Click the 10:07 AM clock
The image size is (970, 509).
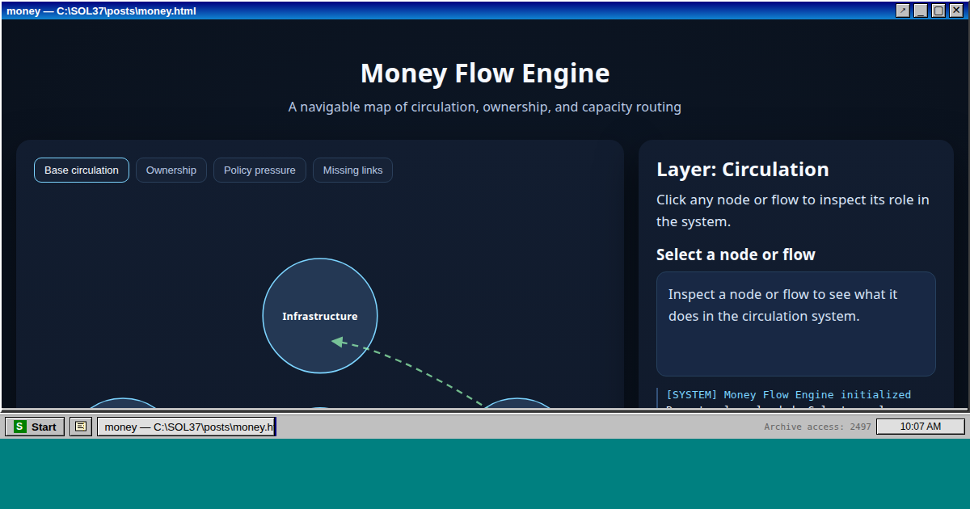pyautogui.click(x=920, y=427)
